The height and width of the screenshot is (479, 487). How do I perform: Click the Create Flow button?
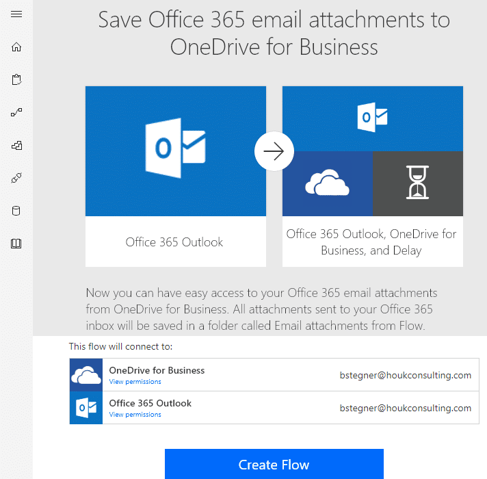coord(274,464)
